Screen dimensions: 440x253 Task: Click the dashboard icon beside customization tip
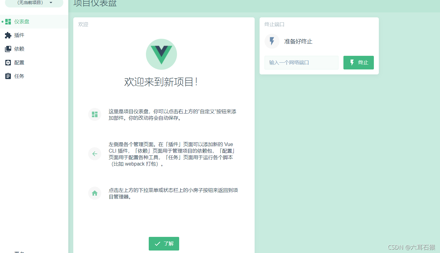coord(95,114)
